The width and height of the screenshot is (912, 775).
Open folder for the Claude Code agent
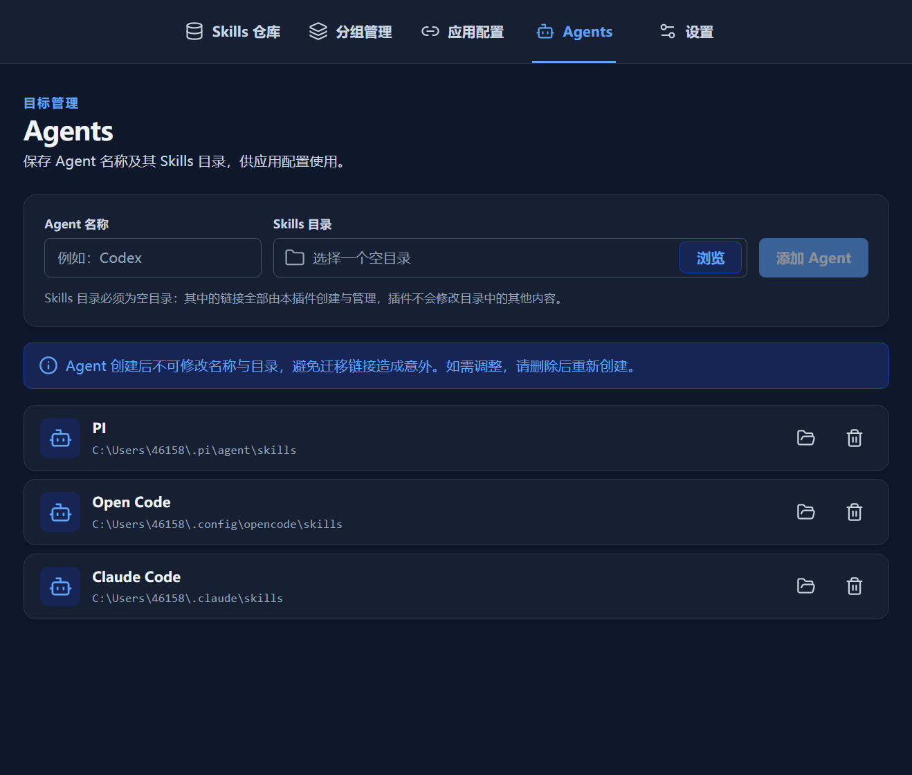click(x=806, y=586)
